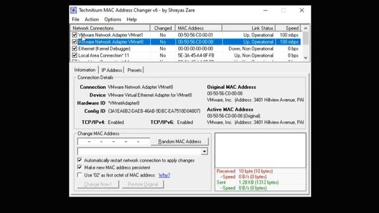Viewport: 379px width, 213px height.
Task: Click the connection list scroll down arrow
Action: click(306, 58)
